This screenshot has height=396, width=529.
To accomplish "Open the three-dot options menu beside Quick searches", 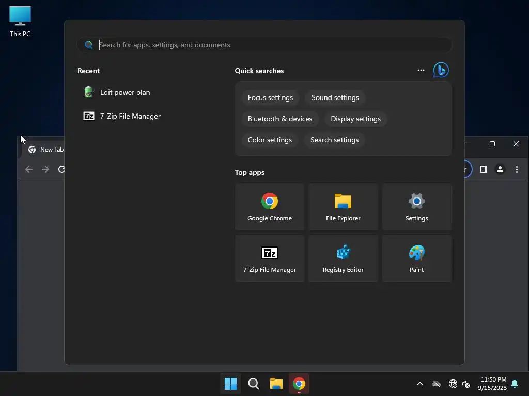I will point(421,70).
